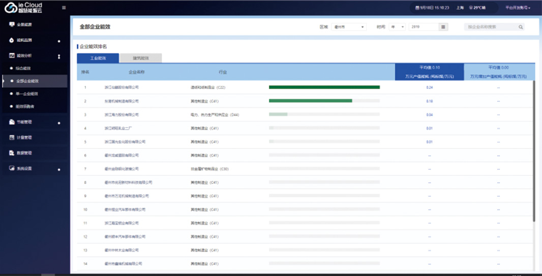Open the 时间 year-type dropdown
This screenshot has height=276, width=542.
(x=397, y=27)
